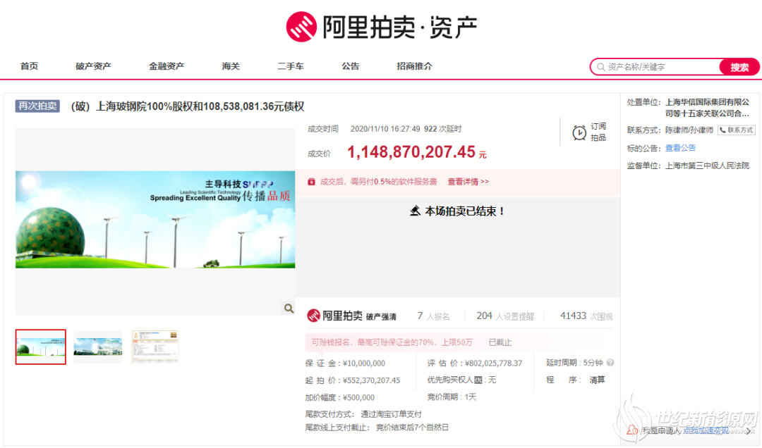
Task: Open the 首页 navigation item
Action: (29, 66)
